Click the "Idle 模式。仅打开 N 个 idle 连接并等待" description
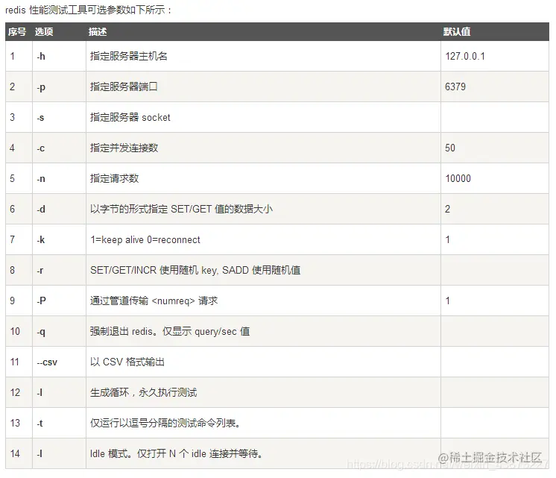Screen dimensions: 556x478 tap(176, 453)
